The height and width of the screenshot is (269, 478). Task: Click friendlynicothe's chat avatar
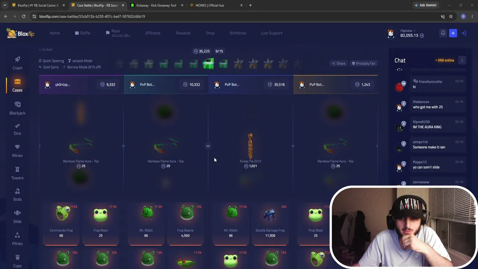tap(400, 87)
